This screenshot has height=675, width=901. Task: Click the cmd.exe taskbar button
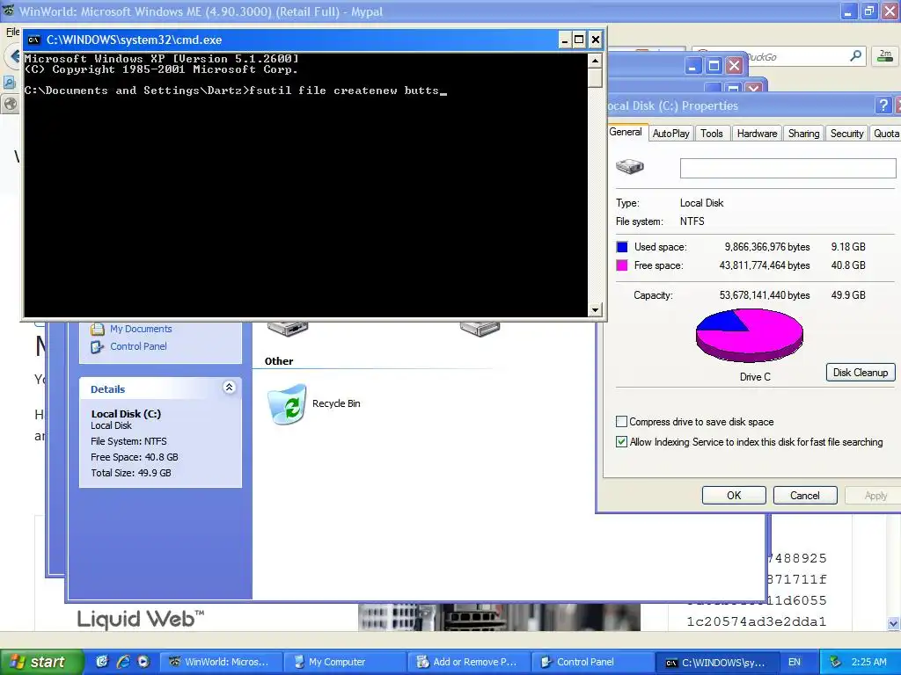tap(715, 662)
